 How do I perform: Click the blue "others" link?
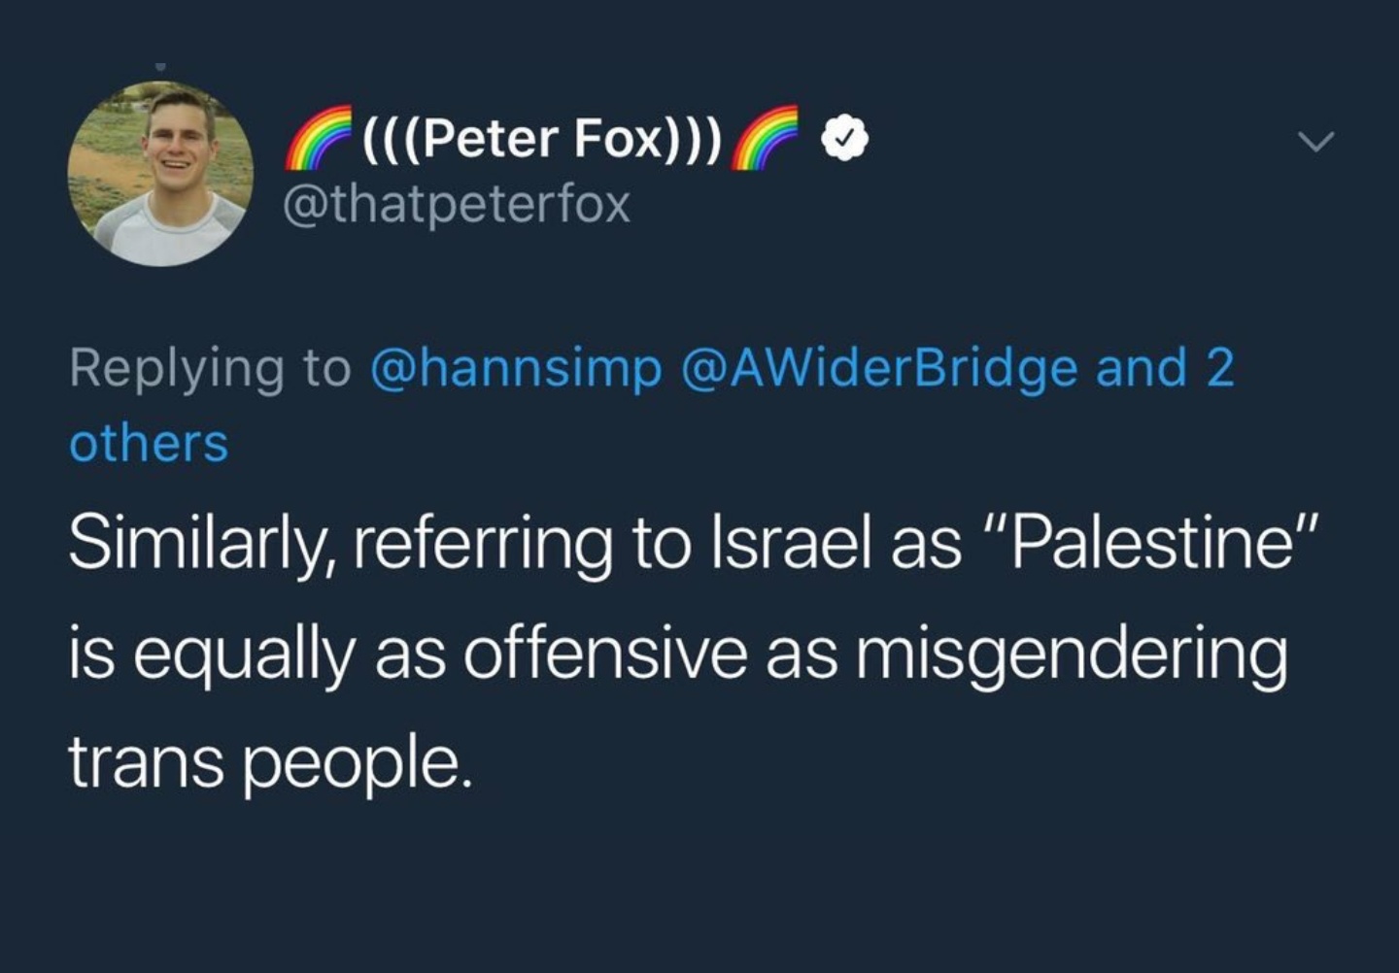tap(149, 444)
